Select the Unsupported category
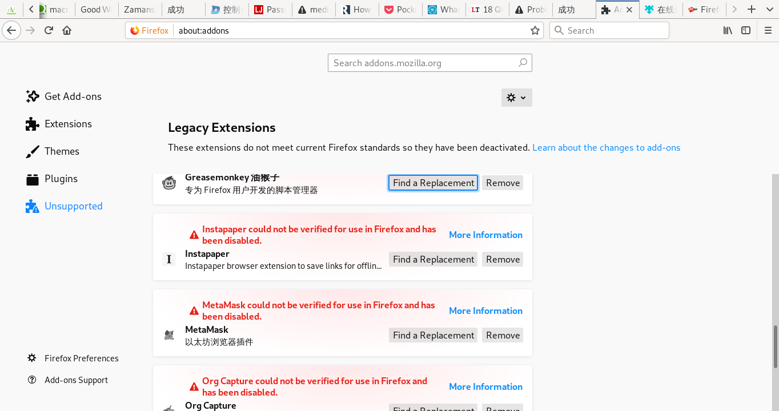The height and width of the screenshot is (411, 779). click(64, 206)
